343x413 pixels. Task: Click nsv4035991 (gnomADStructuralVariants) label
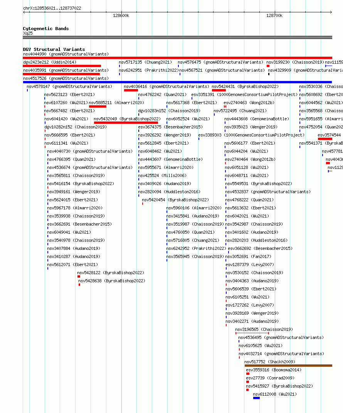(x=66, y=70)
